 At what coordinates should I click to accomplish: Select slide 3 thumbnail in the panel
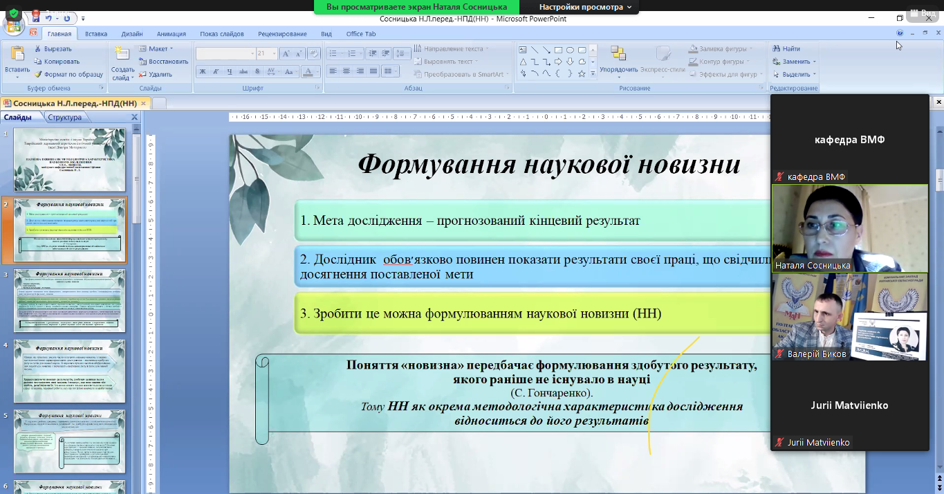click(x=69, y=301)
